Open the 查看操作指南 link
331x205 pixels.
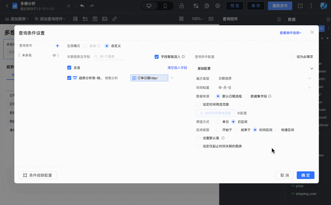click(x=290, y=33)
